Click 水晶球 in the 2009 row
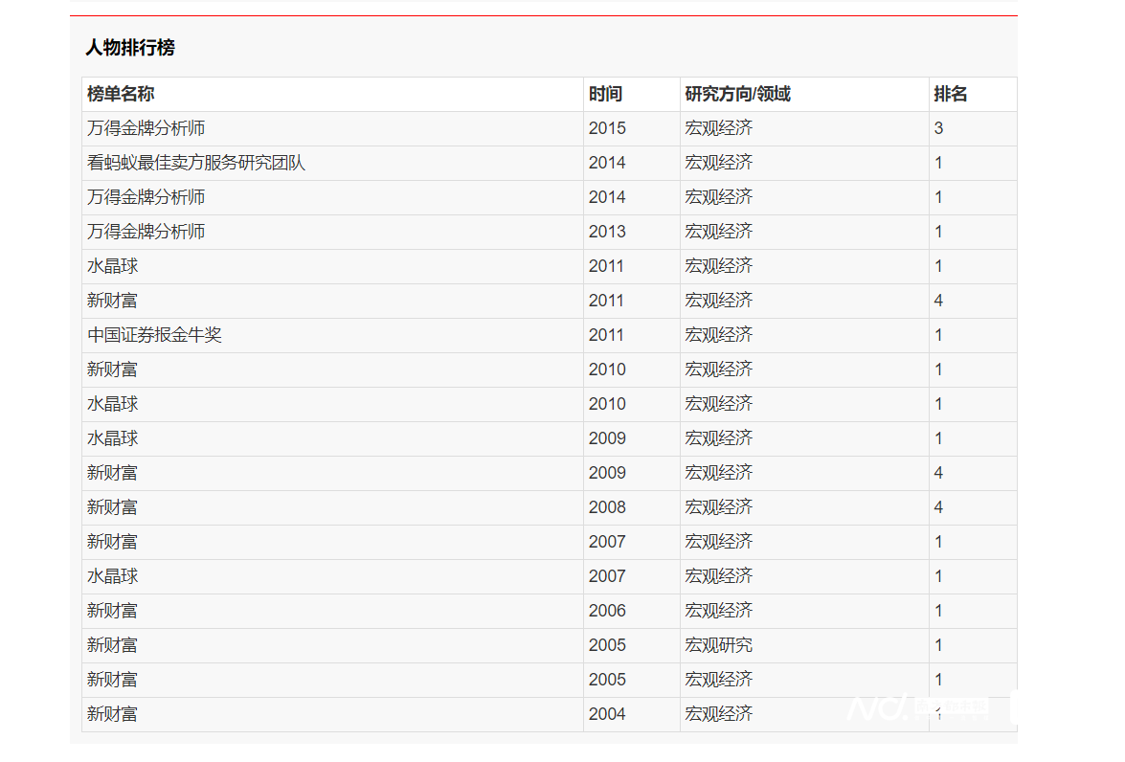1125x762 pixels. [x=112, y=438]
